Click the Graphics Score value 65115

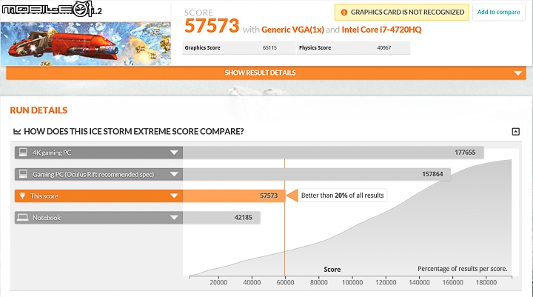(269, 48)
